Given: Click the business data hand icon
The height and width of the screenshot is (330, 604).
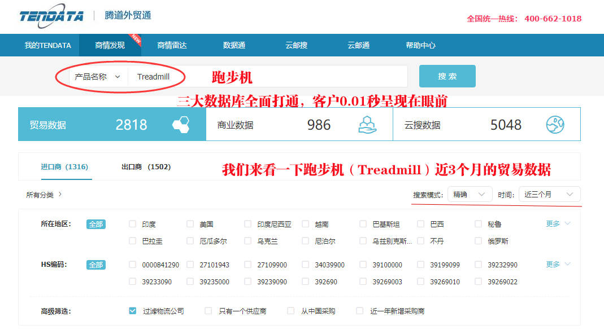Looking at the screenshot, I should coord(367,125).
